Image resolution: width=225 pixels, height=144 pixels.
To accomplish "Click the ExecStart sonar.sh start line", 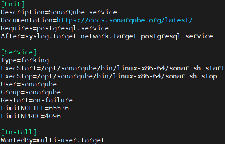I will click(112, 68).
